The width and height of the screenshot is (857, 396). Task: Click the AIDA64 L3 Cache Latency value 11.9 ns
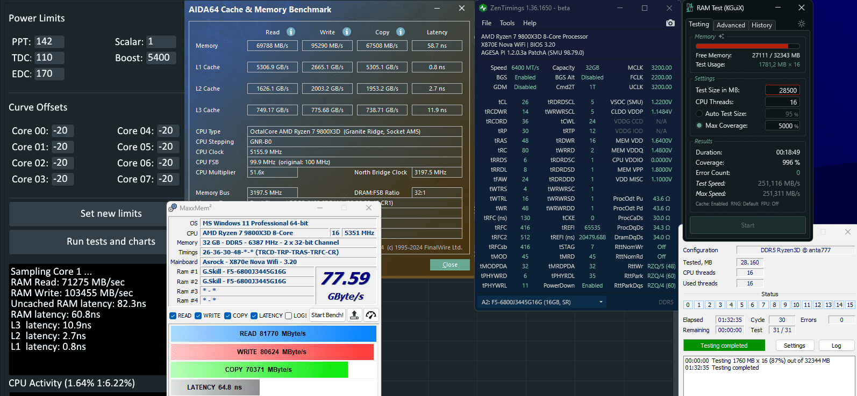click(437, 110)
